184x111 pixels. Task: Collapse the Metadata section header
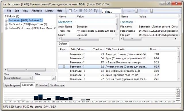(65, 22)
